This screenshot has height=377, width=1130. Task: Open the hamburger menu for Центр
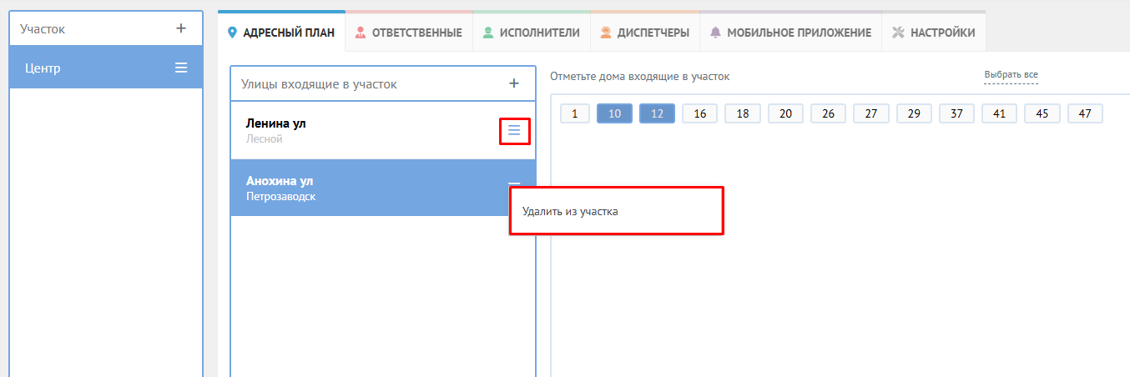181,68
